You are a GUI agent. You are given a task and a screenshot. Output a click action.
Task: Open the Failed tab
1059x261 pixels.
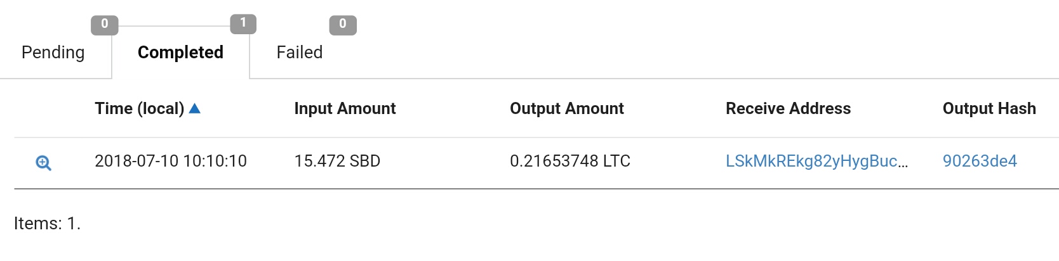[300, 52]
